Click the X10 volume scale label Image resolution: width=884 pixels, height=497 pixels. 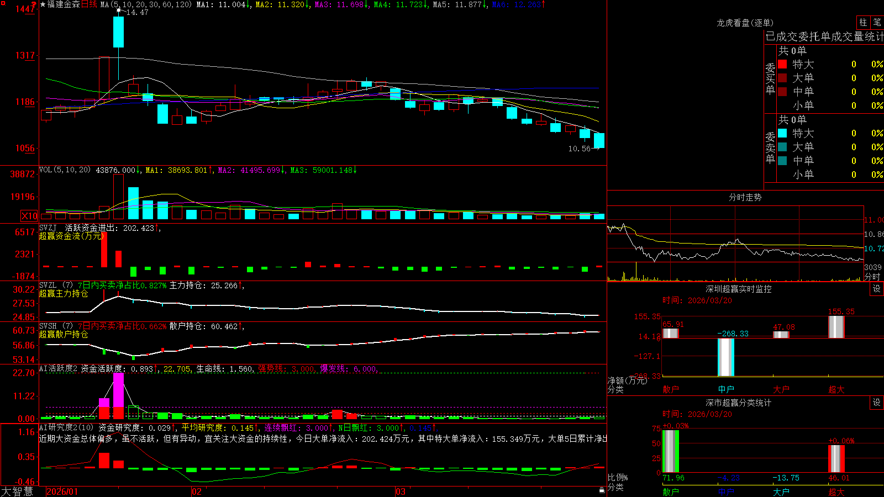pyautogui.click(x=30, y=216)
